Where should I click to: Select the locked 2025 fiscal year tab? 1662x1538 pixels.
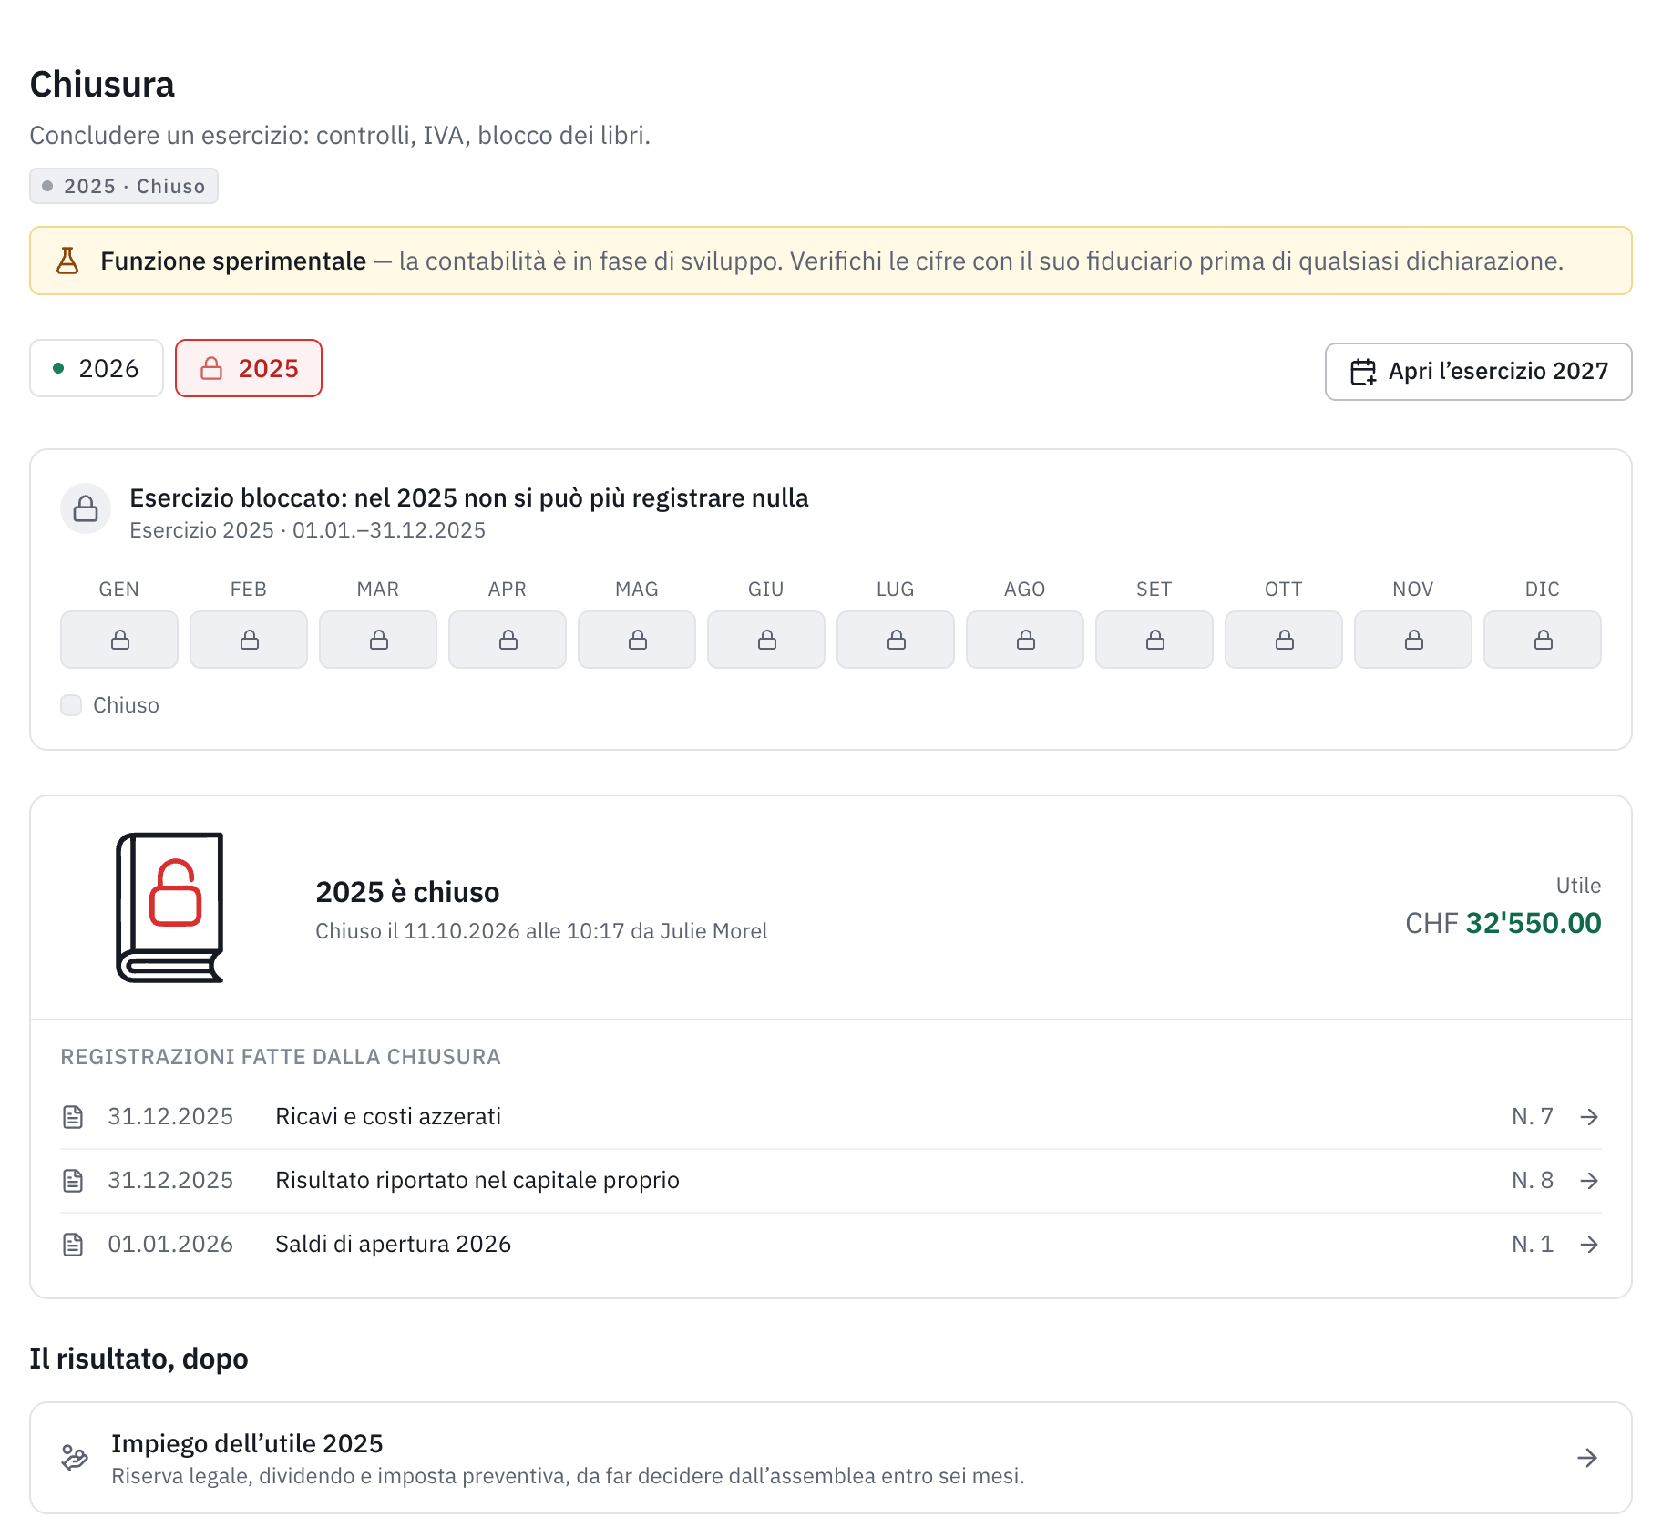(x=249, y=368)
